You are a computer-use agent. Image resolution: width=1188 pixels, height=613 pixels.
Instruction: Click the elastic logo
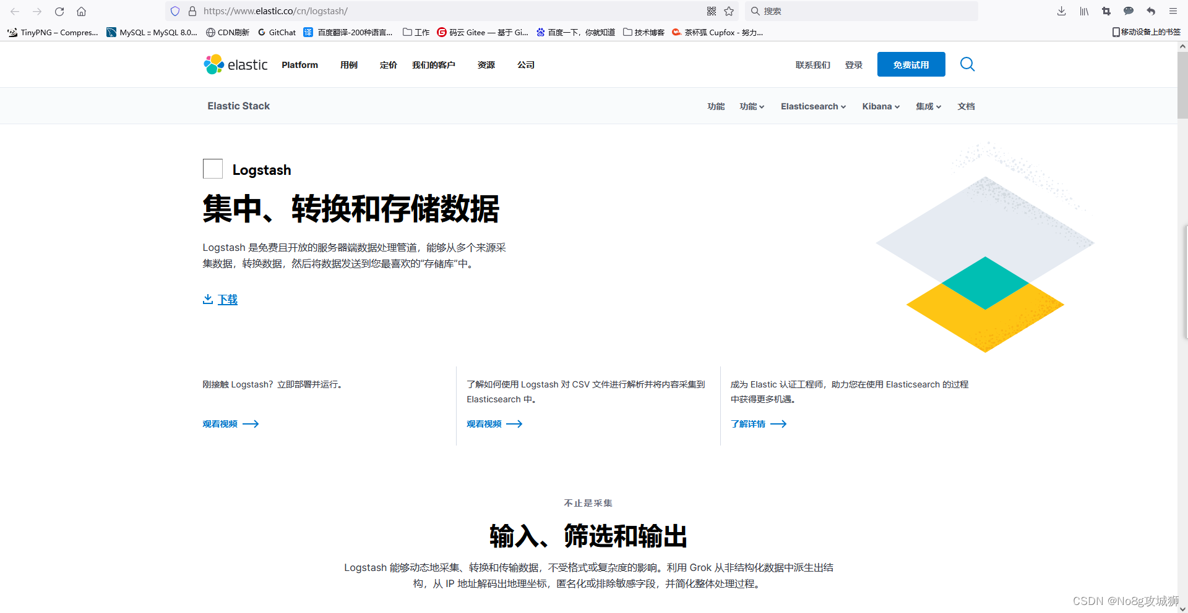(235, 64)
